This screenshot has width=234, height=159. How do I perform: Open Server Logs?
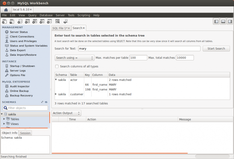pyautogui.click(x=18, y=71)
